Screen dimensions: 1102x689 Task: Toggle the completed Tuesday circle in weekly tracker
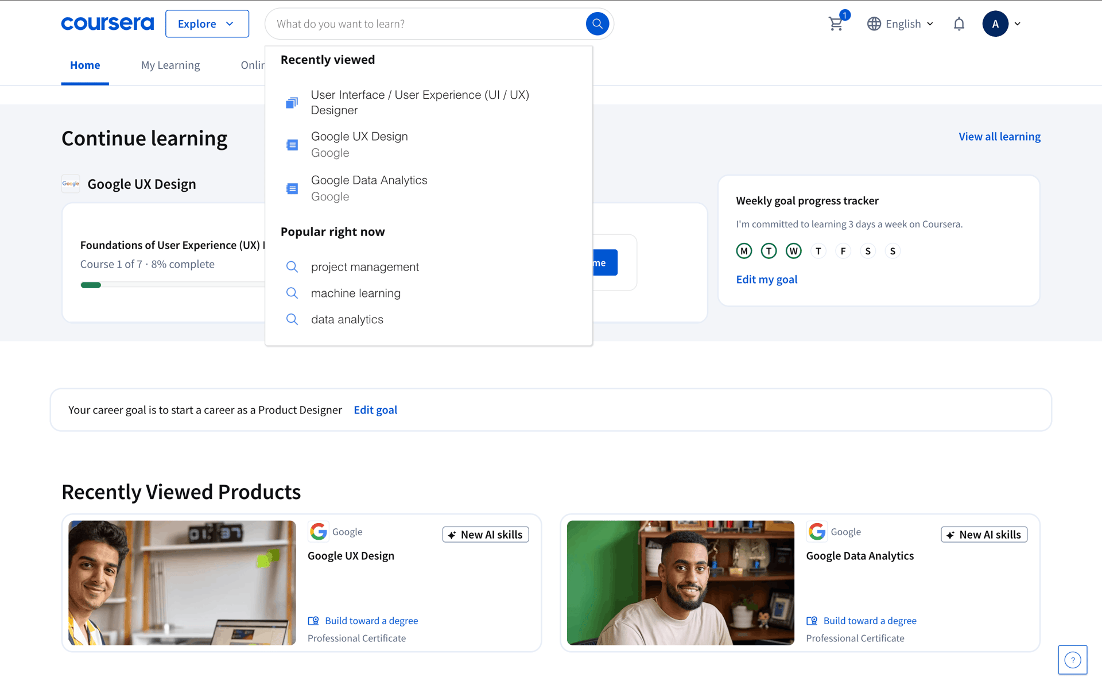coord(769,251)
